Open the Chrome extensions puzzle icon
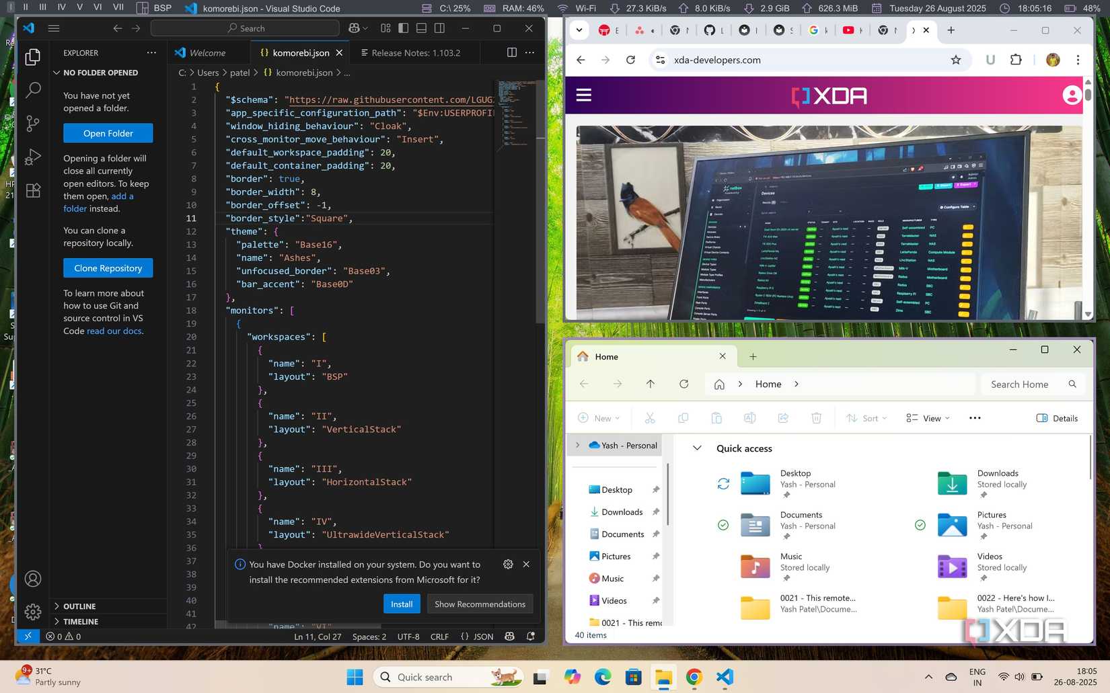 [1015, 59]
